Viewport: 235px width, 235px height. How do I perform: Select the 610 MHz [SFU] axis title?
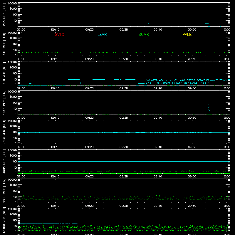[4, 73]
